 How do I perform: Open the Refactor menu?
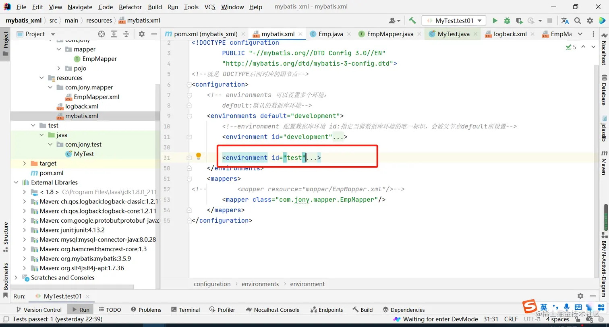(x=130, y=7)
